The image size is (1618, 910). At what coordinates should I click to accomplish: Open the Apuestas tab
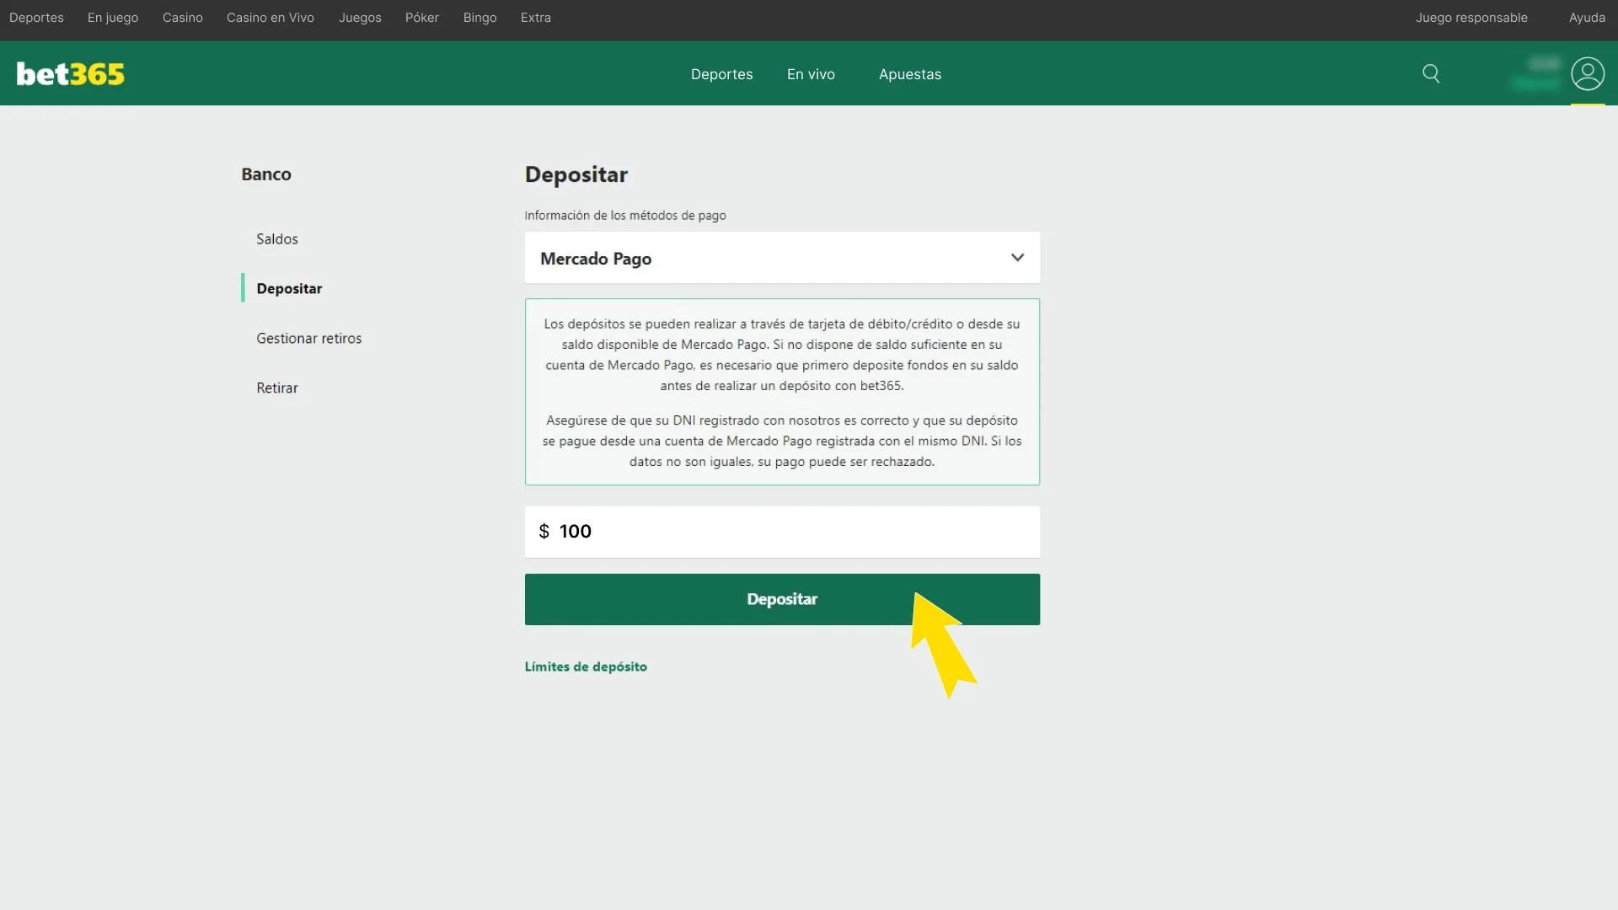tap(909, 74)
